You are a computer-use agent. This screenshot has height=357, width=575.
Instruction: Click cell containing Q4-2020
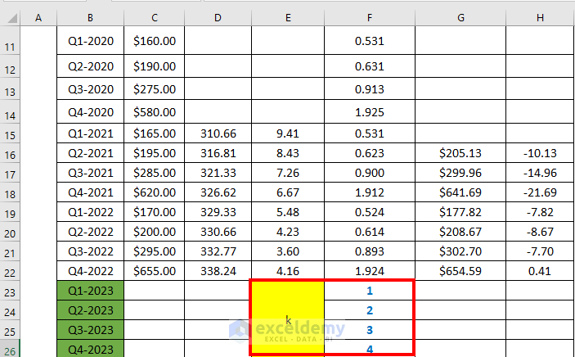pyautogui.click(x=91, y=111)
